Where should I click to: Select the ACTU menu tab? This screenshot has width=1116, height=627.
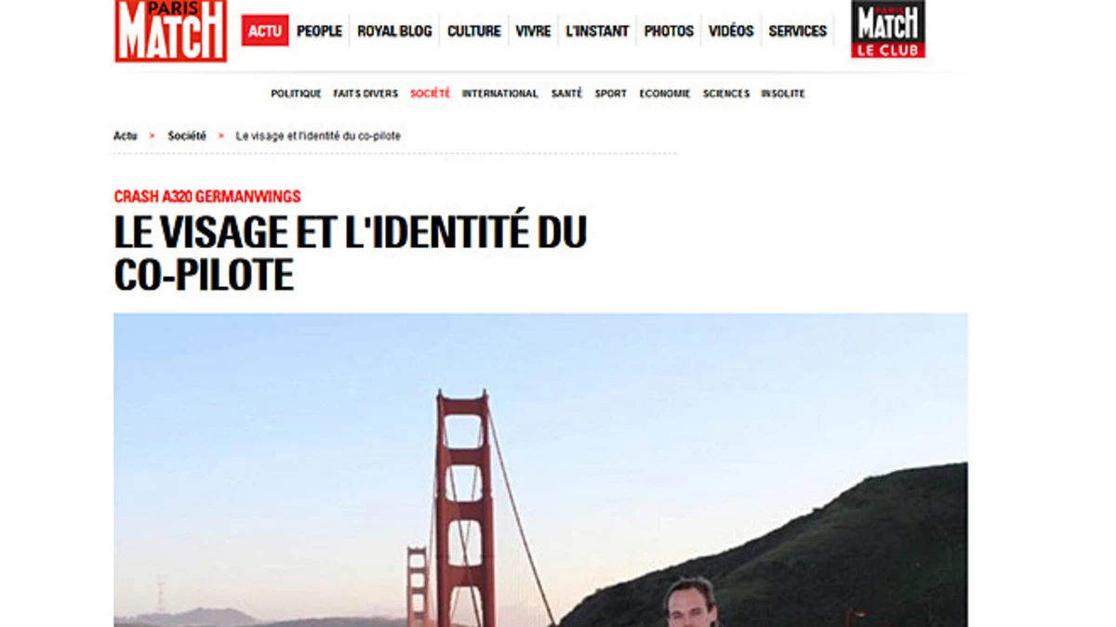pyautogui.click(x=265, y=31)
